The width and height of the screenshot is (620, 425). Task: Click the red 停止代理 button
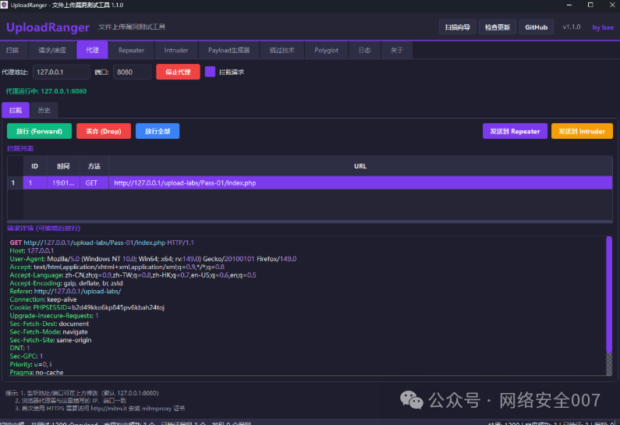coord(178,72)
